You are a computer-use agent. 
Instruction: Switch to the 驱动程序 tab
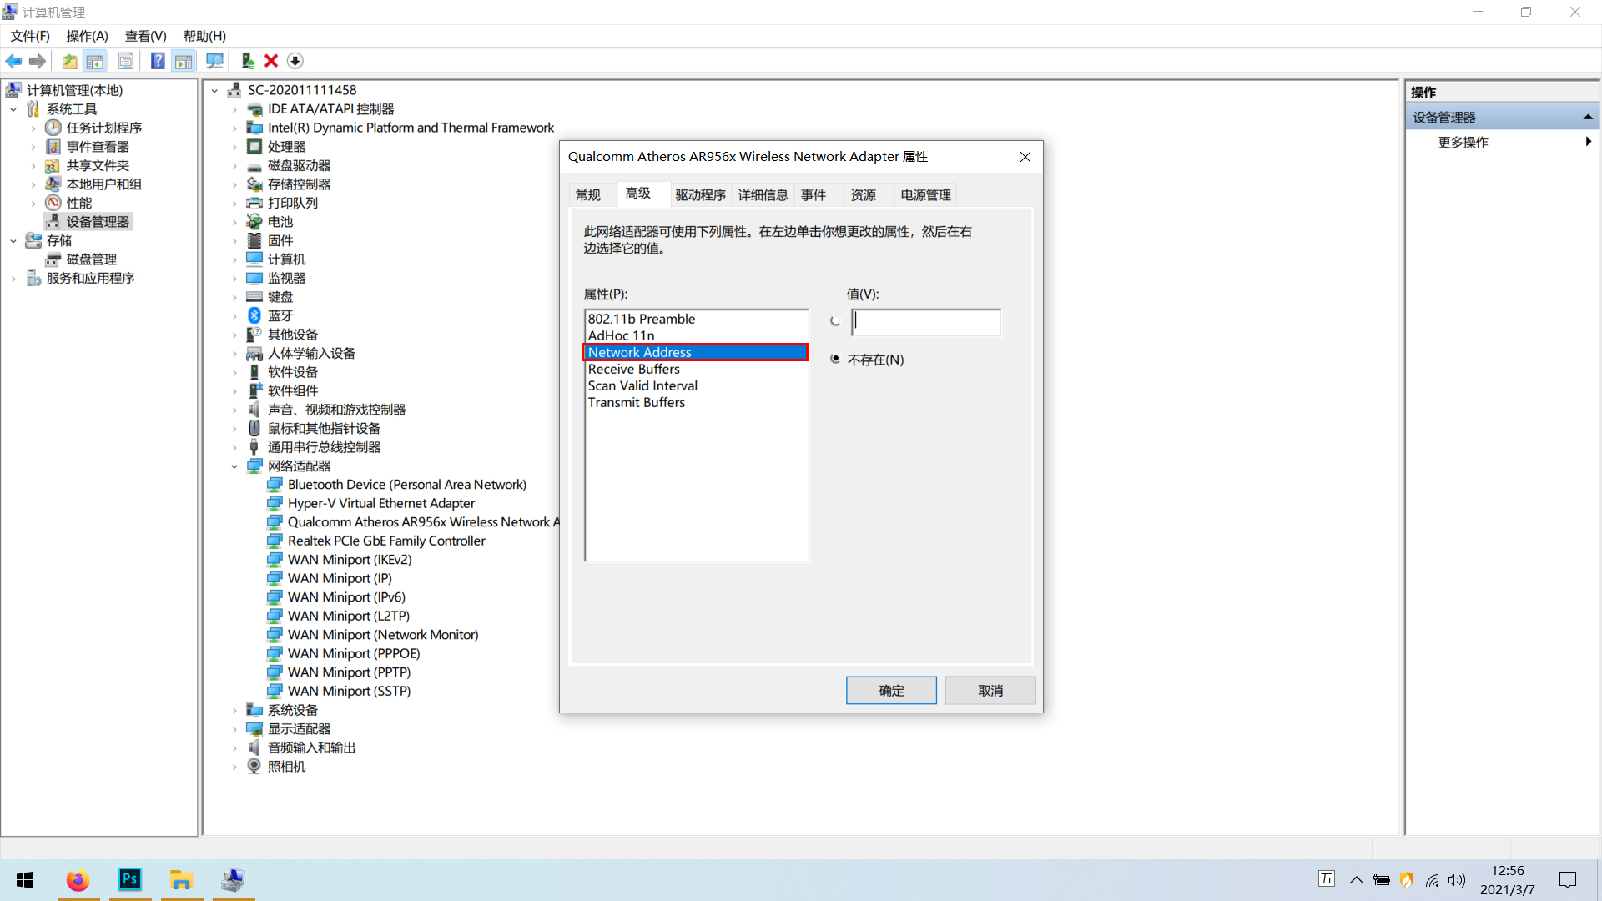700,194
